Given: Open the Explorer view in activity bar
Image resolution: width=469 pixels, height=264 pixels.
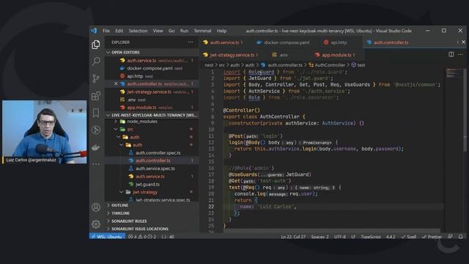Looking at the screenshot, I should coord(96,45).
